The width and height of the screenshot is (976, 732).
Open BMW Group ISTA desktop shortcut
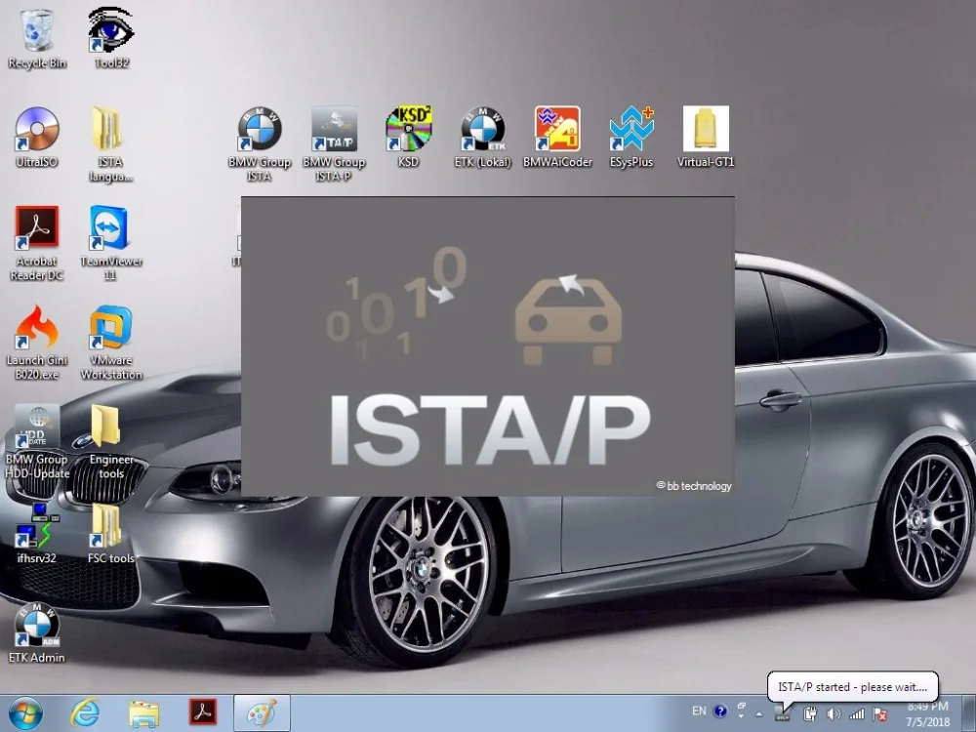click(x=260, y=131)
